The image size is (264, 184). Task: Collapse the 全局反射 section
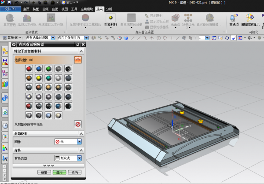click(81, 134)
